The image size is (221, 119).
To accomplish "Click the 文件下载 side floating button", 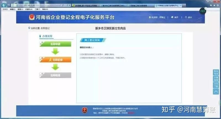I will [216, 85].
